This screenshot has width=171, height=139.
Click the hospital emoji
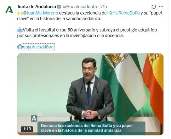click(x=20, y=30)
